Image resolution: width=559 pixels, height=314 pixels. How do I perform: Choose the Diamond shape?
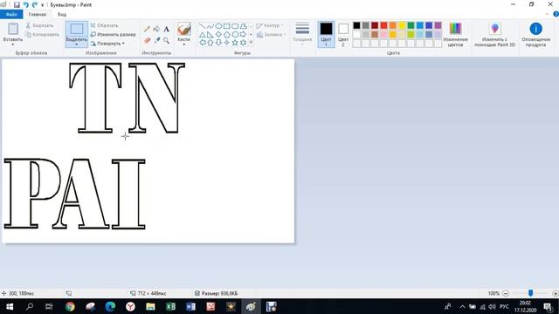[x=218, y=35]
